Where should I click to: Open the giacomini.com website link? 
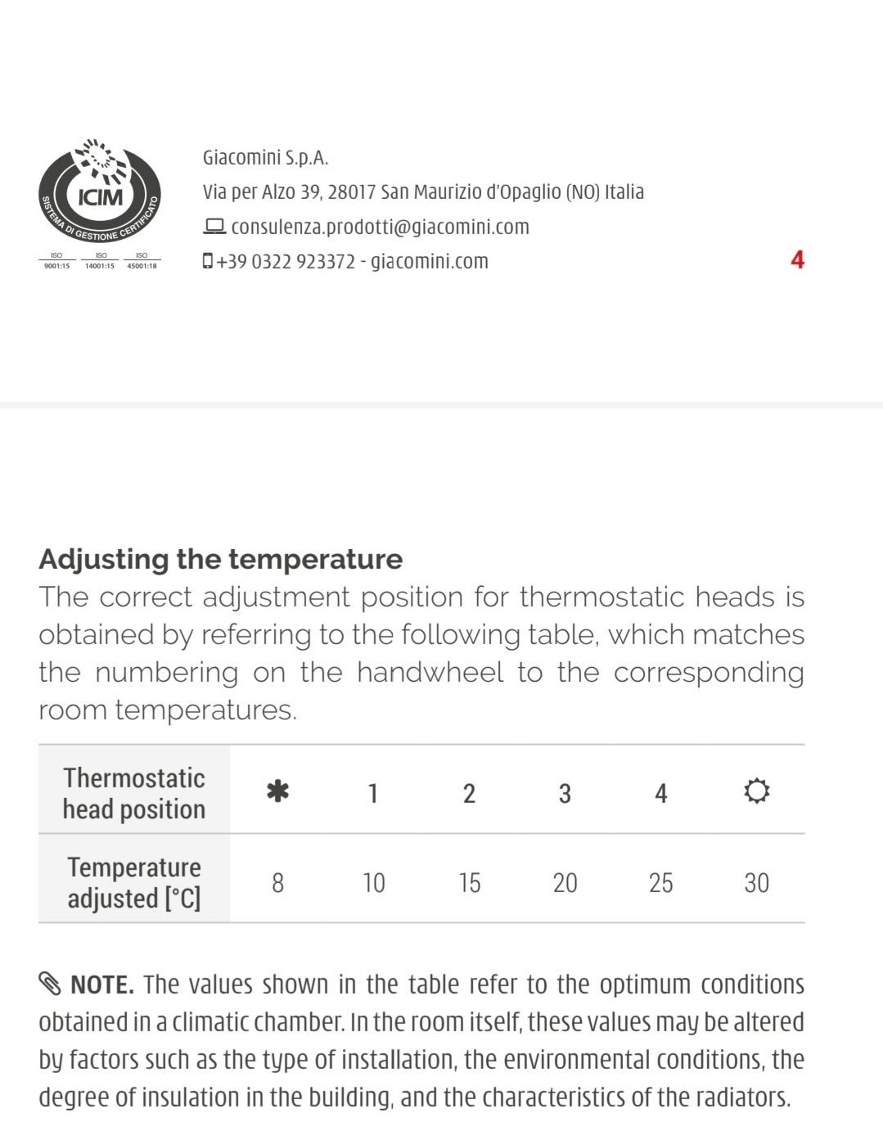pos(430,261)
